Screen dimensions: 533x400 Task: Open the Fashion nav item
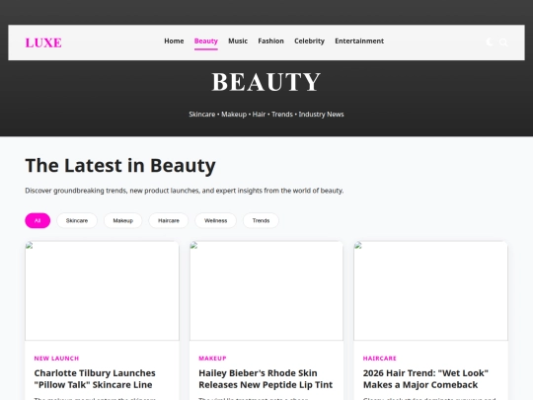point(270,41)
